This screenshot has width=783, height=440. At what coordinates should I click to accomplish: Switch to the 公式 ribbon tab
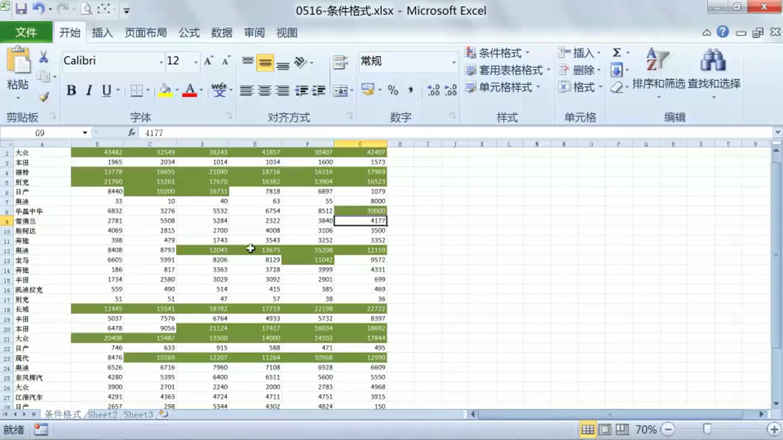pos(189,33)
